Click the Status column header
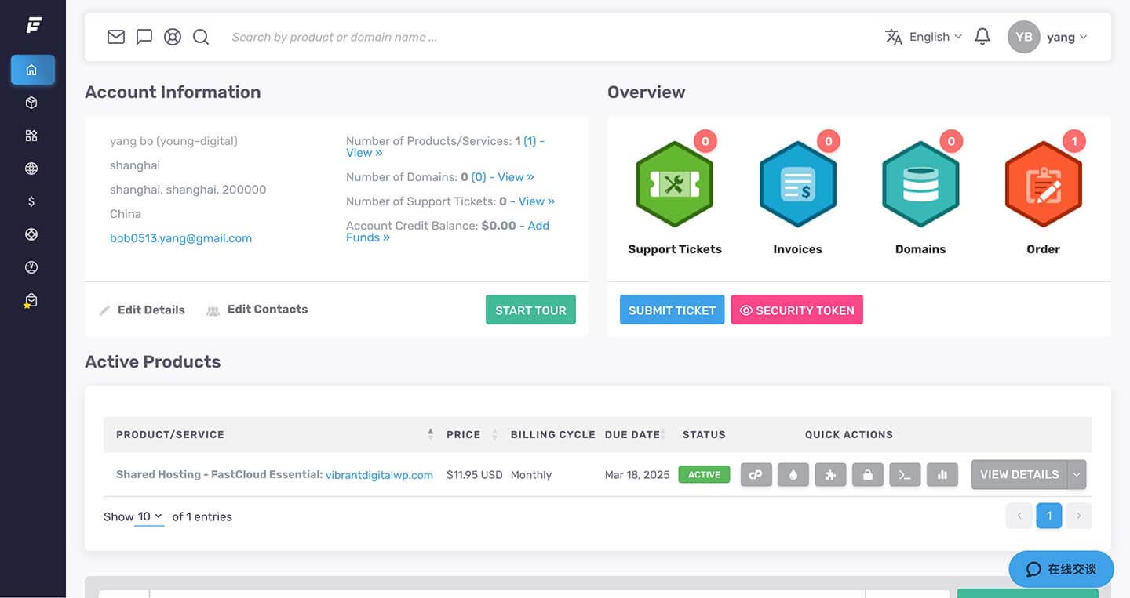Image resolution: width=1130 pixels, height=598 pixels. pyautogui.click(x=704, y=434)
